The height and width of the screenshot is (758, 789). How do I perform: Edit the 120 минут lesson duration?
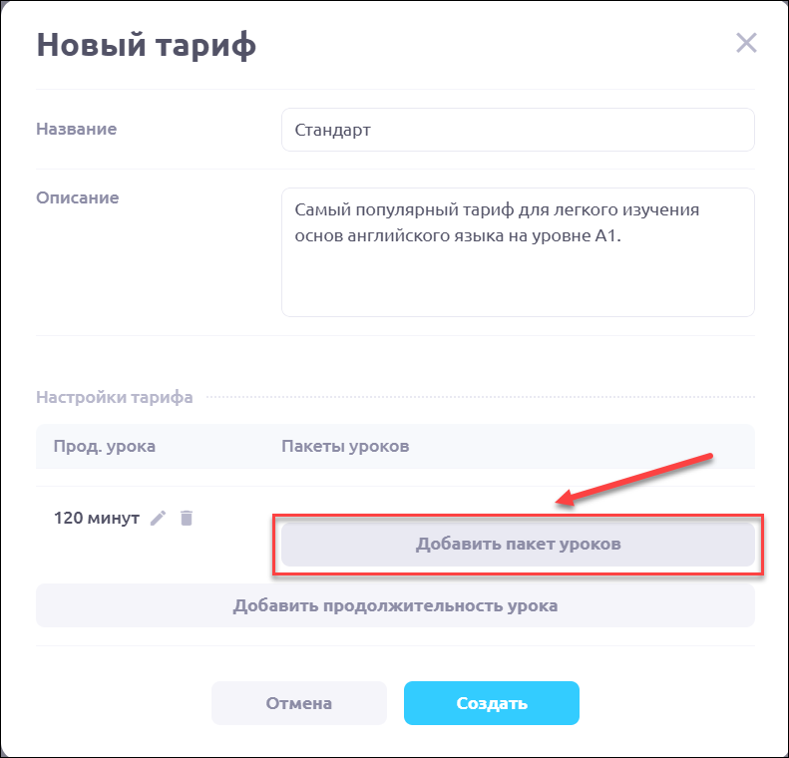pyautogui.click(x=158, y=518)
